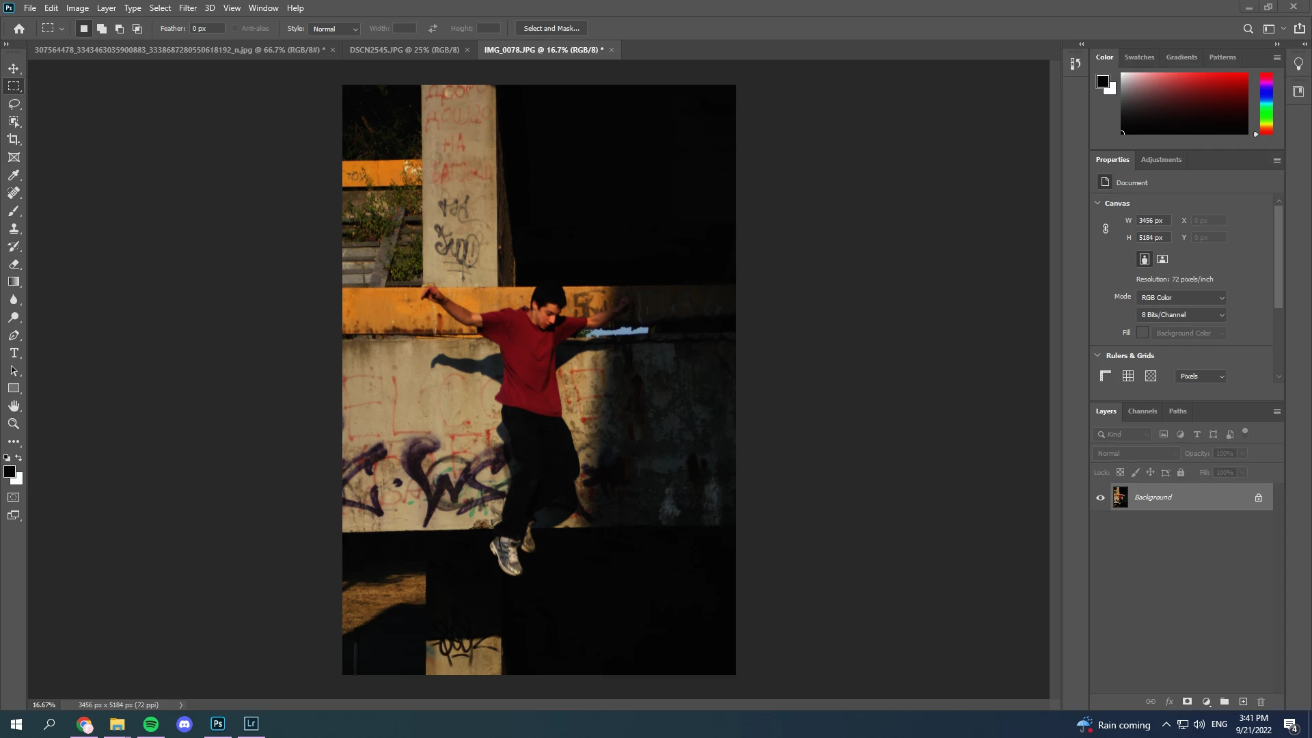Click the Pen tool icon
The image size is (1312, 738).
[x=14, y=335]
